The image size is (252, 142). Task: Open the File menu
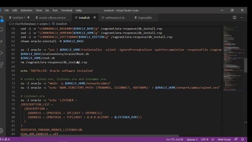[7, 11]
